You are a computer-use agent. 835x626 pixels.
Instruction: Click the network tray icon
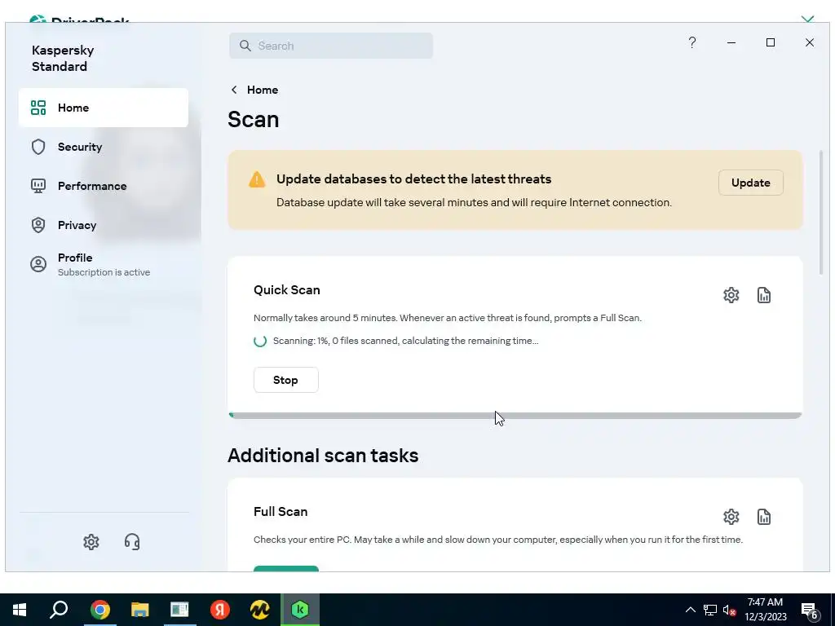pos(710,610)
